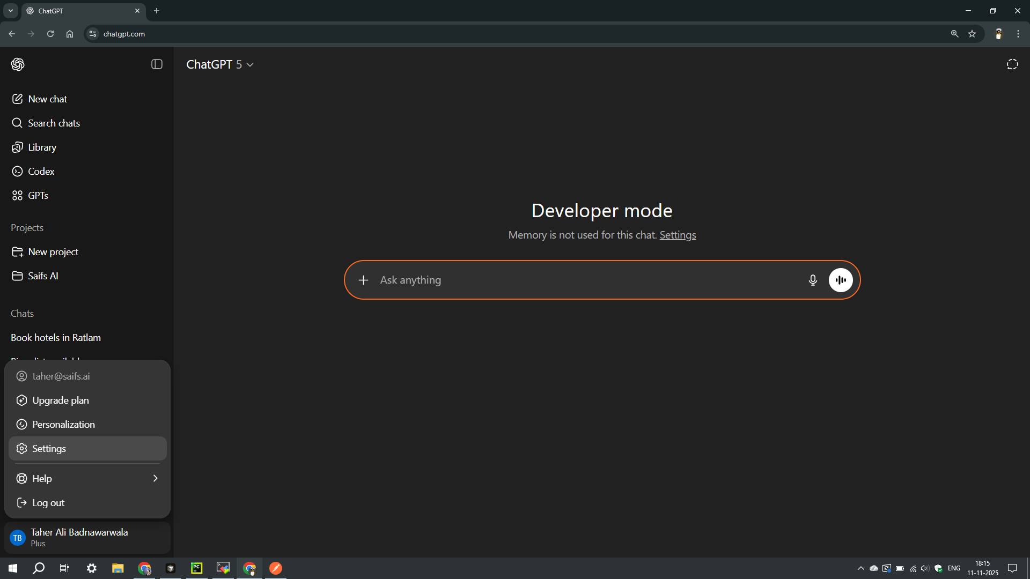The image size is (1030, 579).
Task: Toggle temporary chat icon at top right
Action: [x=1012, y=64]
